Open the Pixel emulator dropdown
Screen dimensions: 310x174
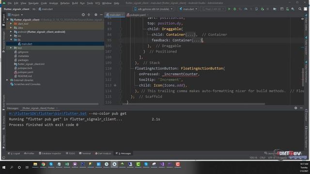pyautogui.click(x=213, y=9)
